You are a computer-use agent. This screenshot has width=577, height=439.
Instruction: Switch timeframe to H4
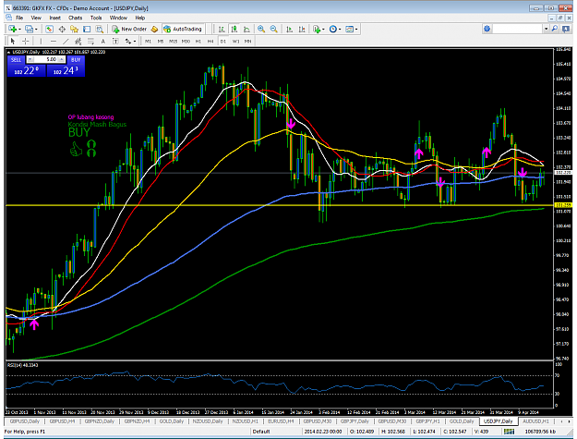[x=210, y=42]
